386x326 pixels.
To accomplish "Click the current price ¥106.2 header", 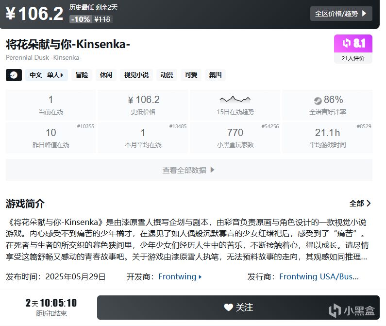I will point(34,14).
